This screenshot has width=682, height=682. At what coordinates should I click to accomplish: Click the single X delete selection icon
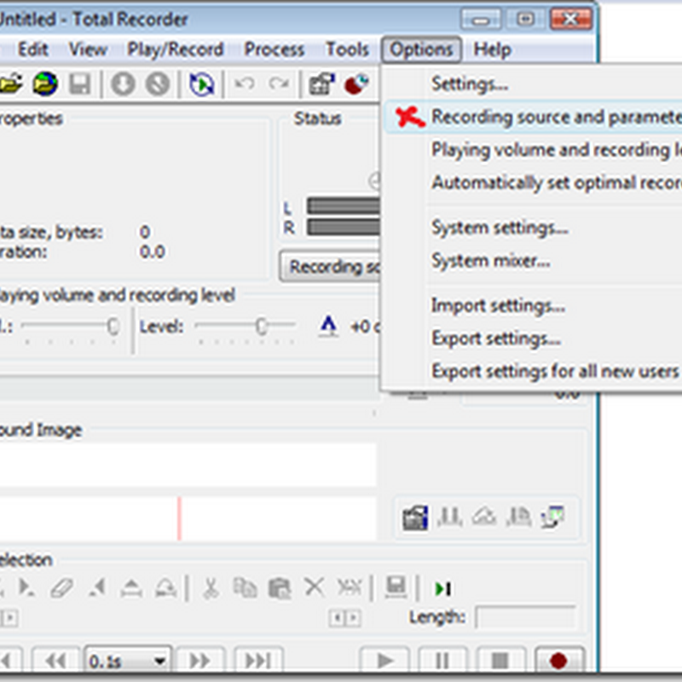click(314, 587)
